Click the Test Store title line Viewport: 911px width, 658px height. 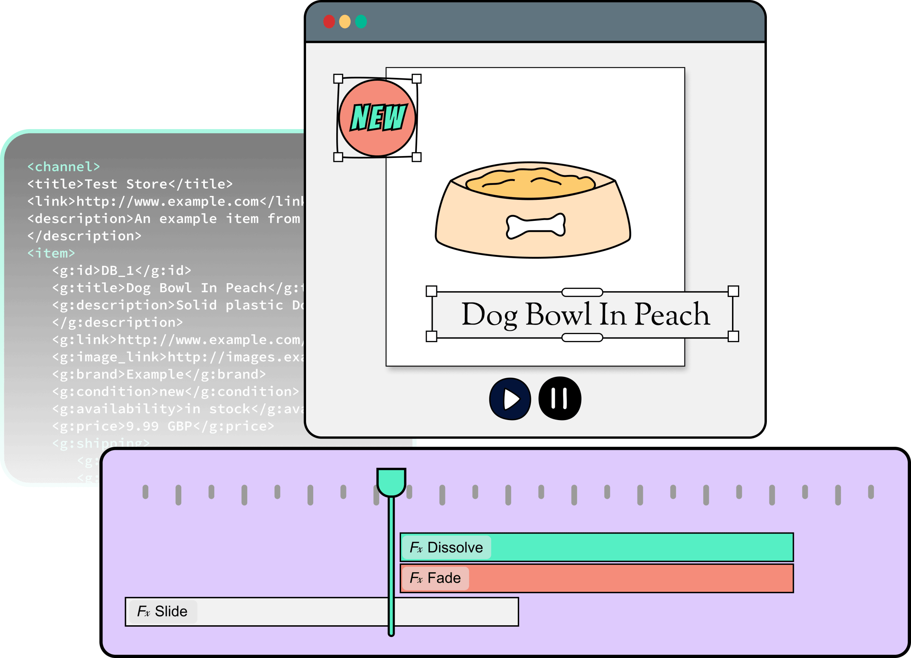point(130,184)
